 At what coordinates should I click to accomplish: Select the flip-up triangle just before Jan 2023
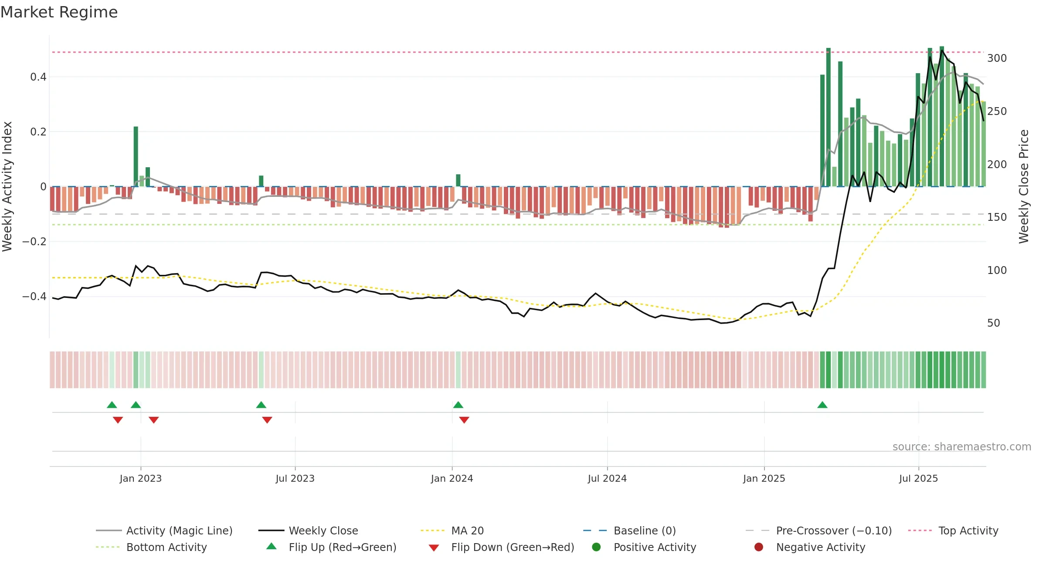click(136, 405)
